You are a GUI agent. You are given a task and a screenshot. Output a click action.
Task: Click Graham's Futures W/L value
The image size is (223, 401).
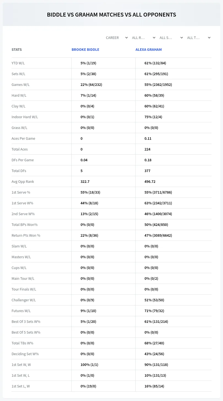tap(154, 311)
